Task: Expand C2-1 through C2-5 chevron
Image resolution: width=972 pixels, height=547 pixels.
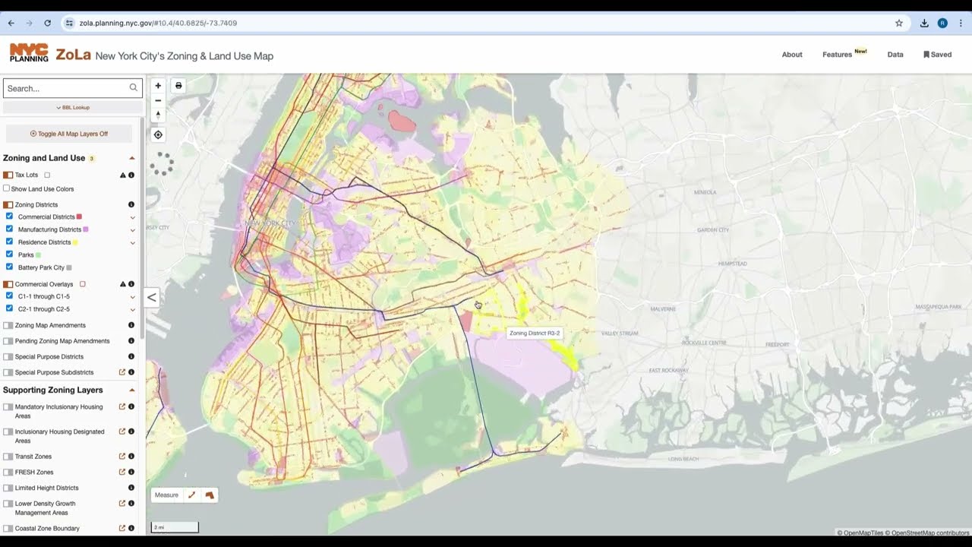Action: tap(132, 309)
